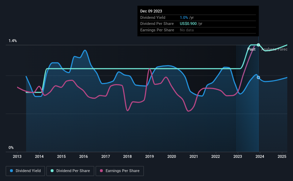
Task: Click the 2017 x-axis label
Action: click(x=106, y=156)
